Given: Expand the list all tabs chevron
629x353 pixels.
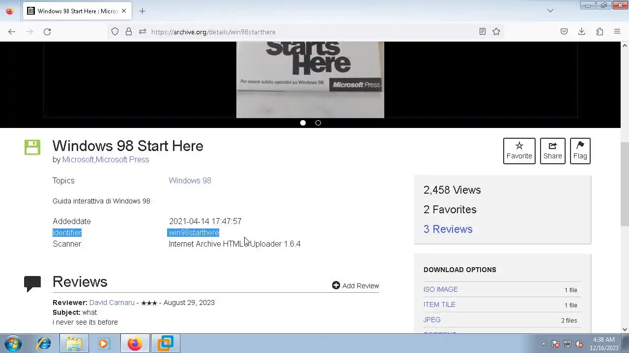Looking at the screenshot, I should click(x=550, y=11).
